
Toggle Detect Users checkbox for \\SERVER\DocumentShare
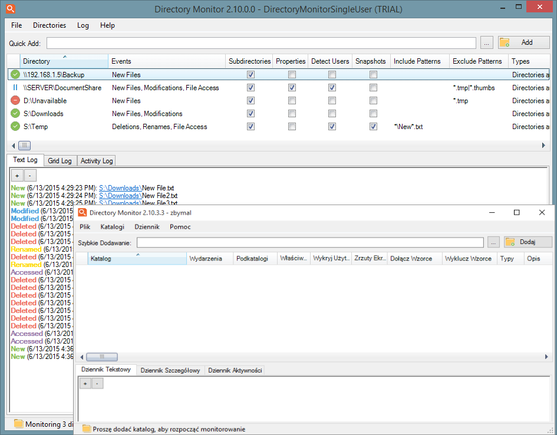pyautogui.click(x=332, y=87)
